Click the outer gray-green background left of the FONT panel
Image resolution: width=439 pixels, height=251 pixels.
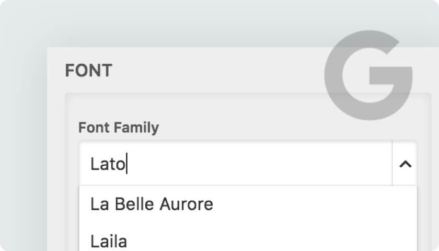(x=22, y=140)
